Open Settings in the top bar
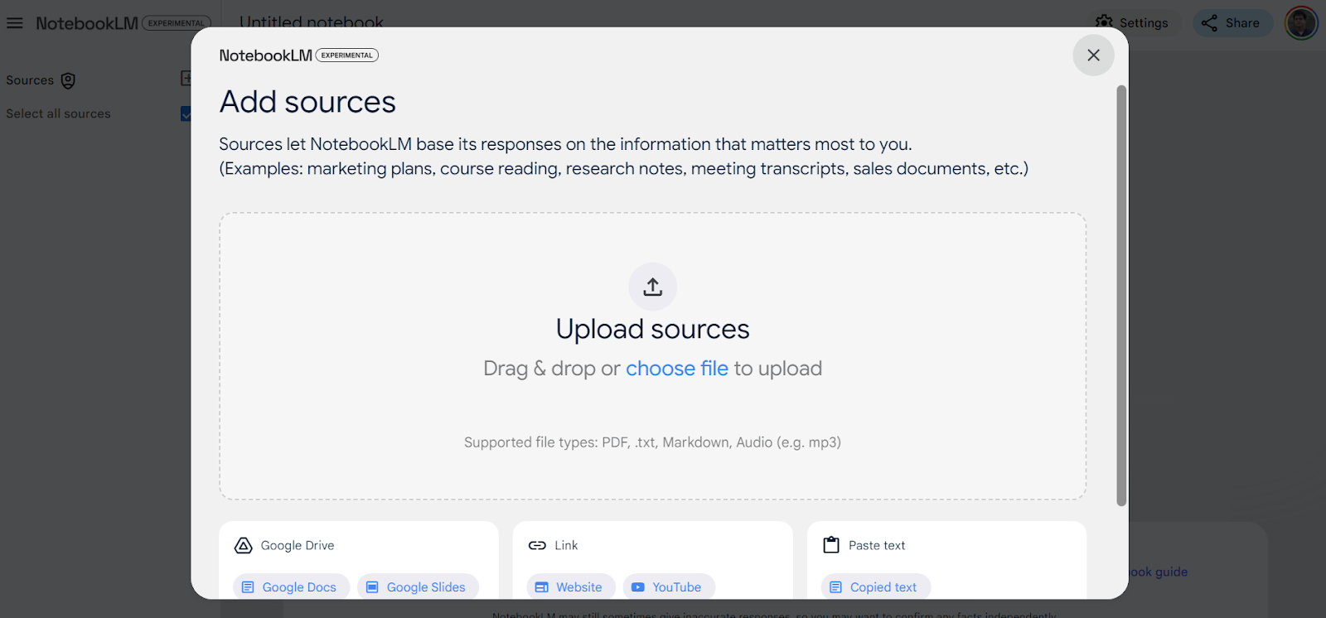 pos(1132,23)
